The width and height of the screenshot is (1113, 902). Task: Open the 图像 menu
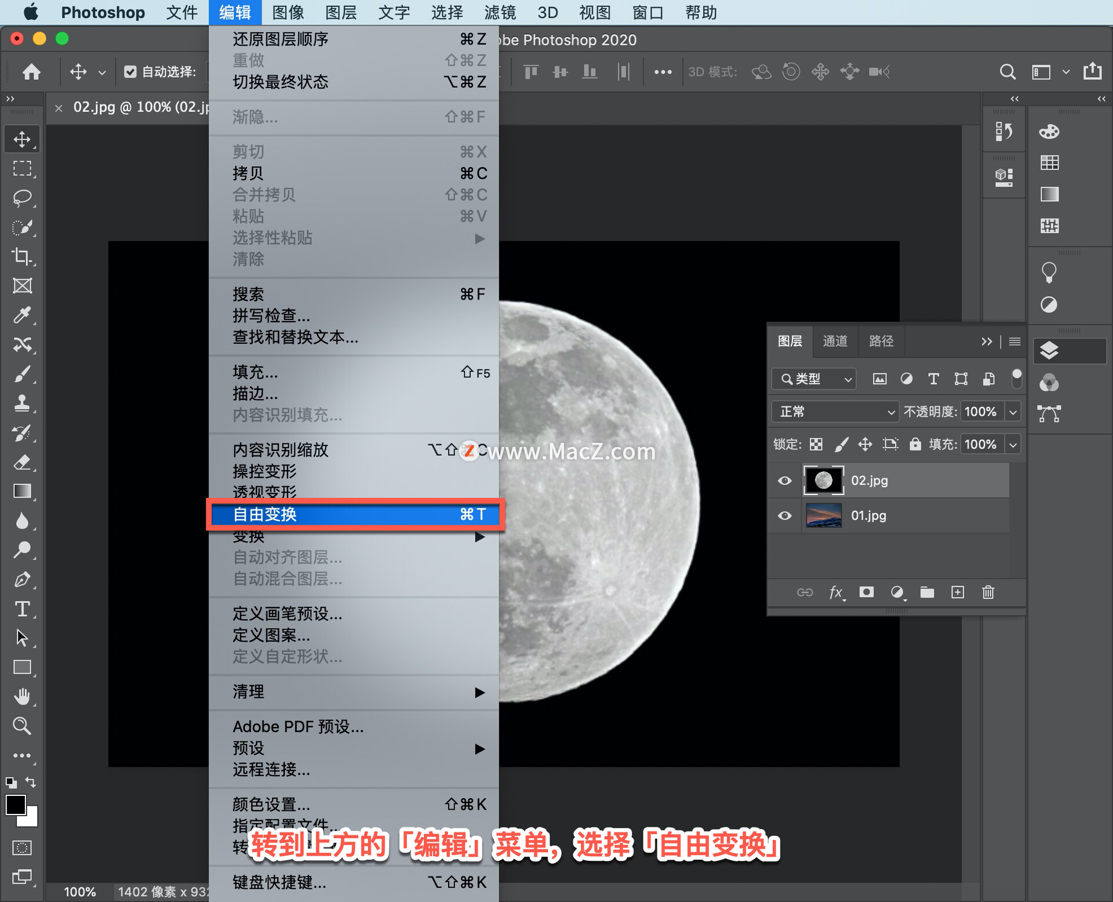[x=288, y=12]
